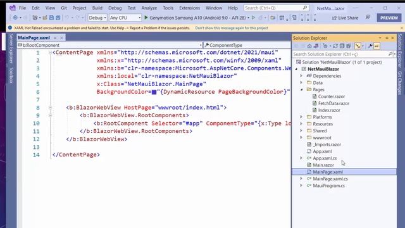Viewport: 405px width, 228px height.
Task: Collapse the BlazorWebView.RootComponents code region
Action: coord(50,115)
